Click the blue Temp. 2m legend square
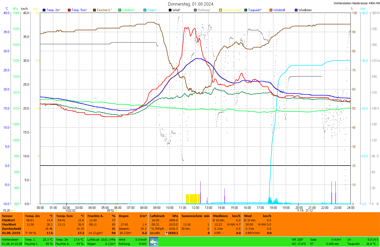 [44, 10]
